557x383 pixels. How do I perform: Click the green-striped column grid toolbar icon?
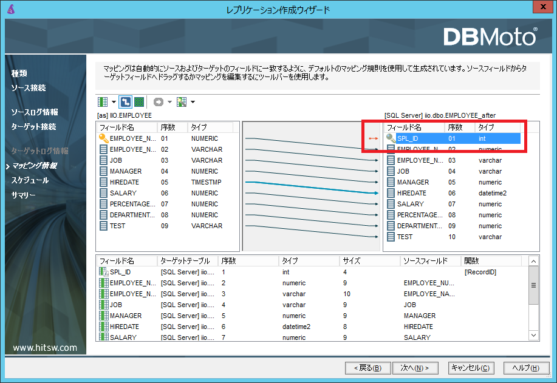pyautogui.click(x=103, y=102)
